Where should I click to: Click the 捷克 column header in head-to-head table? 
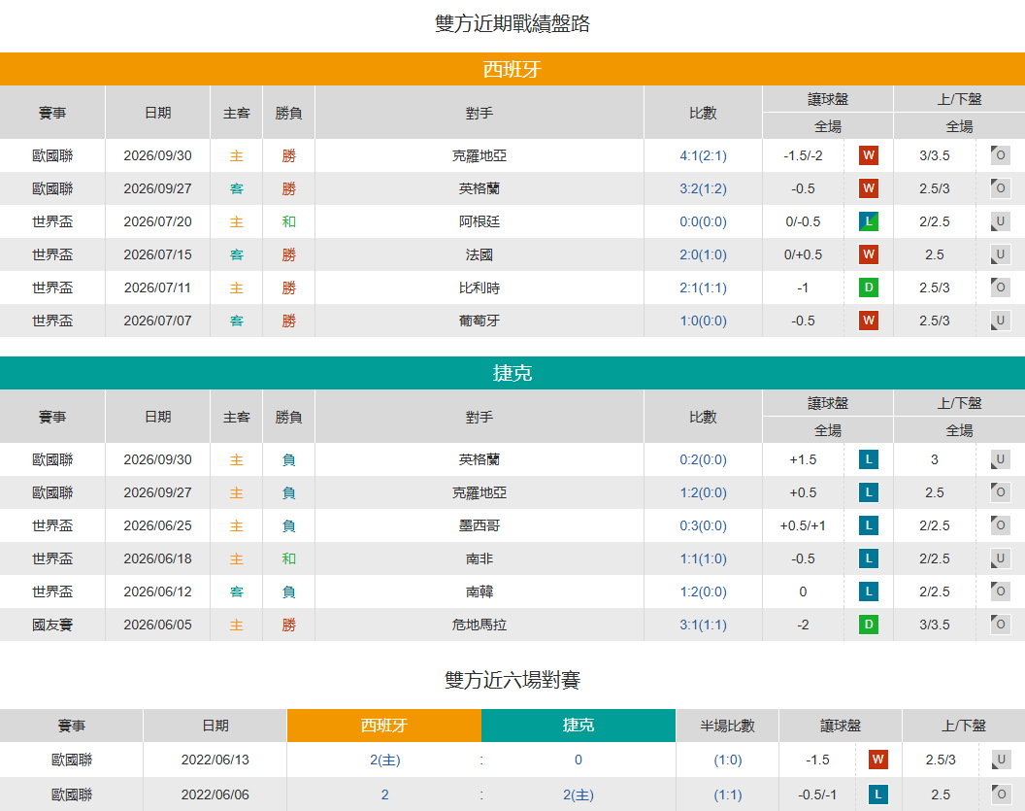pos(579,726)
